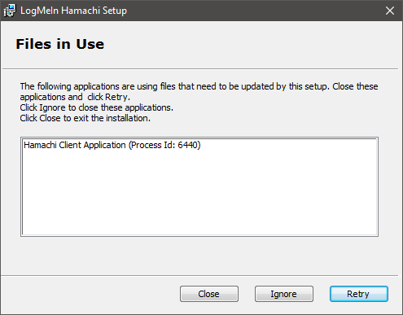
Task: Click the 'Click Ignore to close these applications' line
Action: (x=96, y=107)
